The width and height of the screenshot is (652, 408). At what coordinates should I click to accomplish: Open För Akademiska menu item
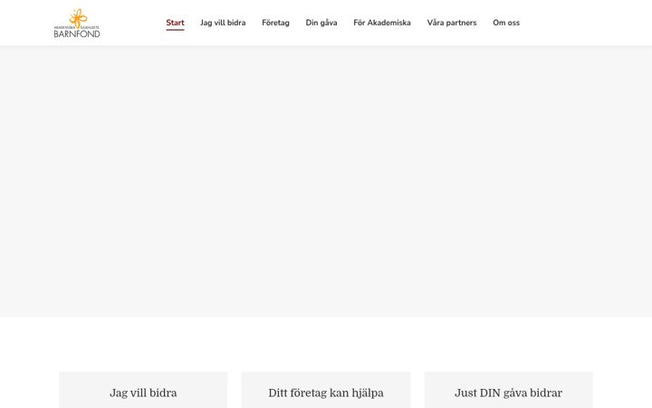tap(382, 23)
